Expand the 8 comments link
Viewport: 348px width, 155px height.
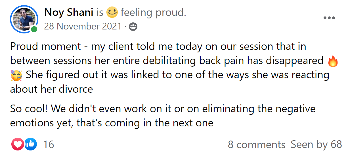pos(257,145)
